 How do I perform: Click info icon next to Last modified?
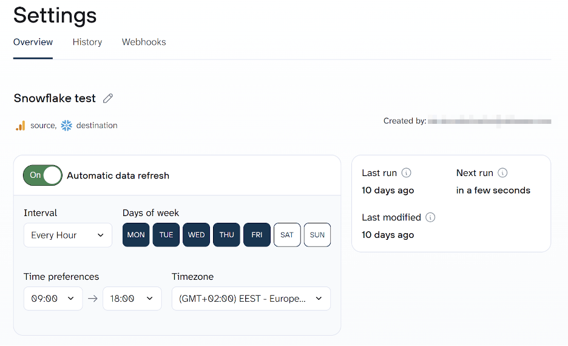pyautogui.click(x=430, y=217)
